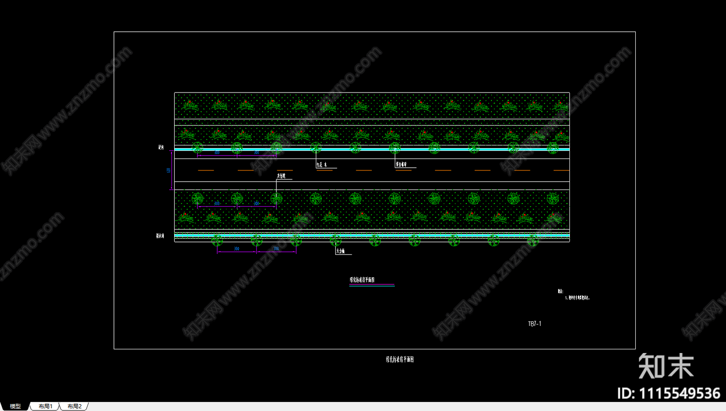Select the 模型 model tab
This screenshot has width=726, height=411.
[15, 406]
